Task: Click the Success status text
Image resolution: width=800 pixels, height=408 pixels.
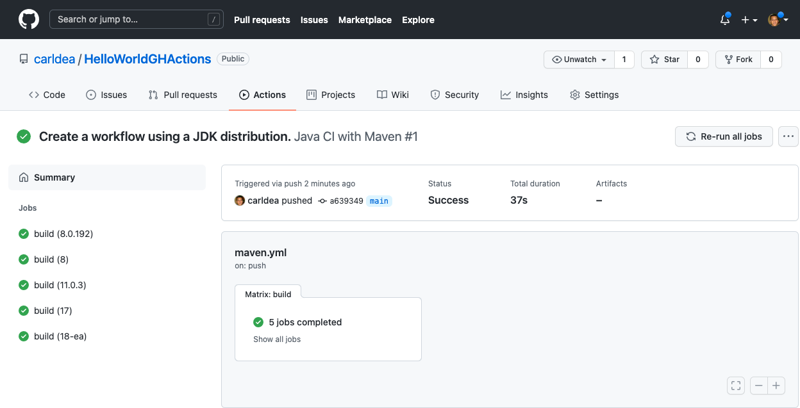Action: 448,200
